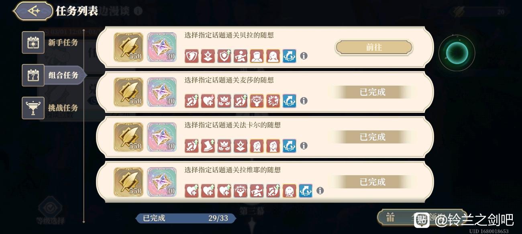Click the 已完成 29/33 progress bar
The width and height of the screenshot is (522, 234).
[x=186, y=218]
